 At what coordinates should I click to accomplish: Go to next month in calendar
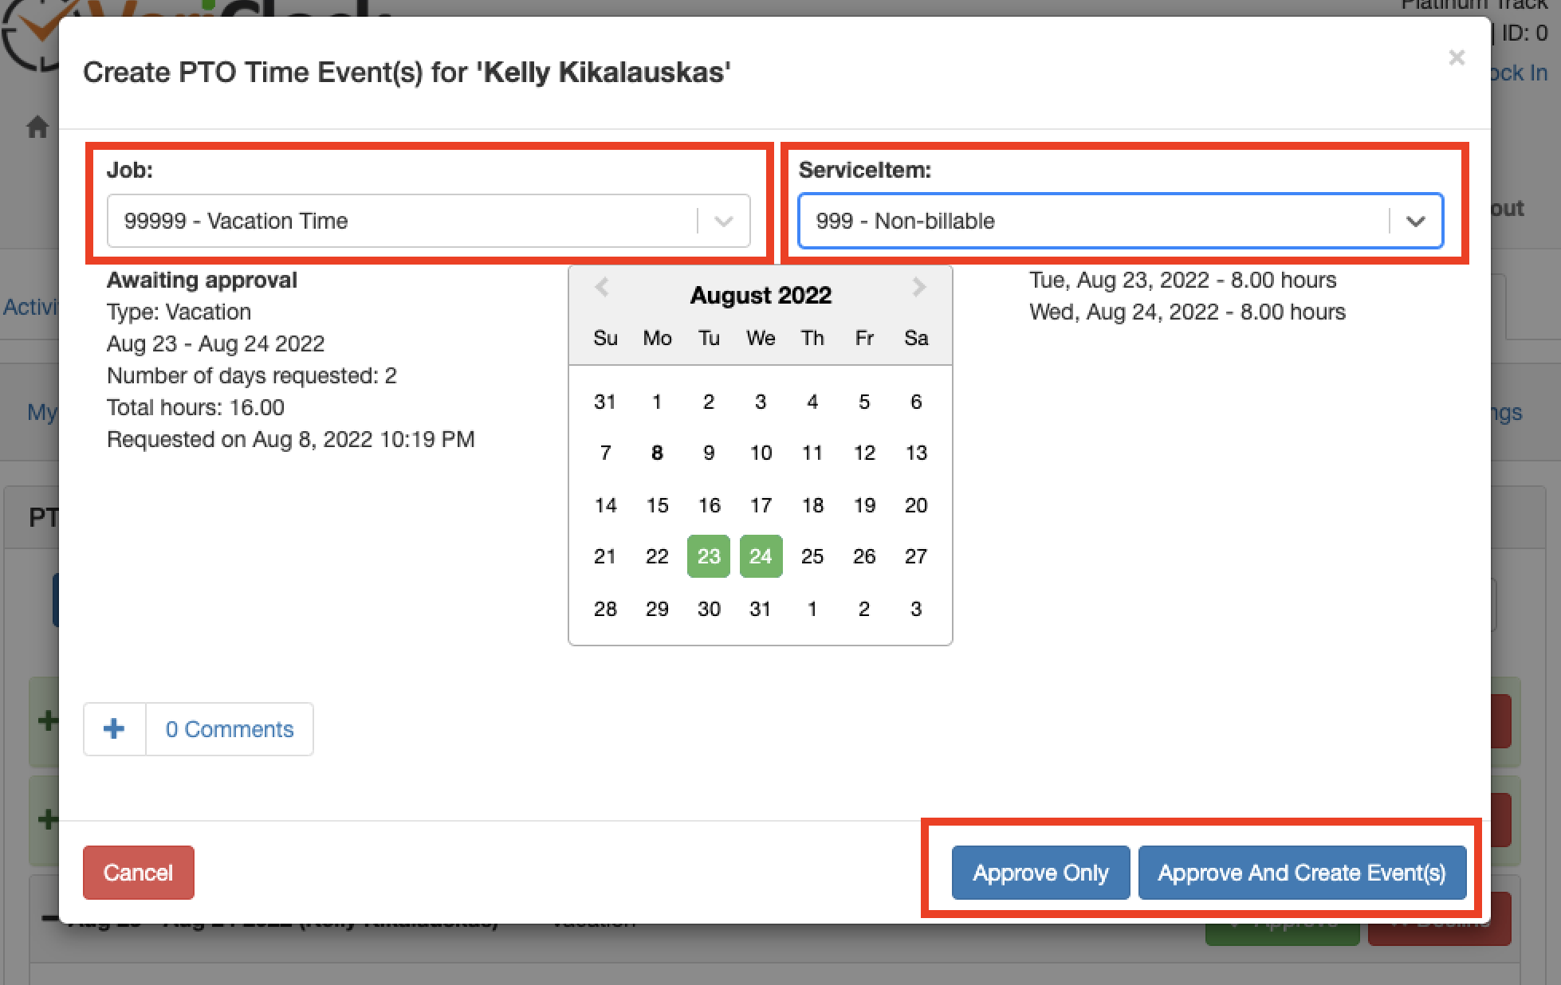coord(919,287)
